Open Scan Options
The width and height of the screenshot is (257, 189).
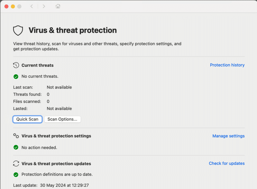[x=62, y=119]
